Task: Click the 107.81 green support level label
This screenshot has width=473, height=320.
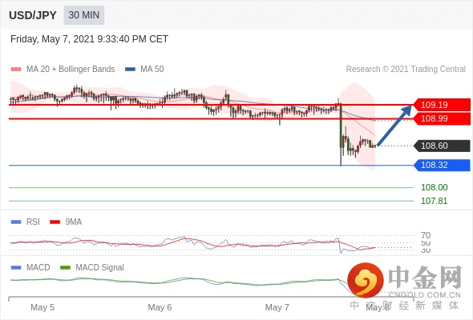Action: [435, 201]
